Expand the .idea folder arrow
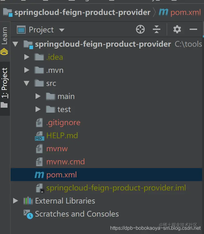 (27, 57)
